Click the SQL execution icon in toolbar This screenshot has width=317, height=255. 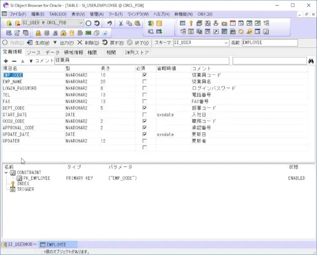pos(9,33)
